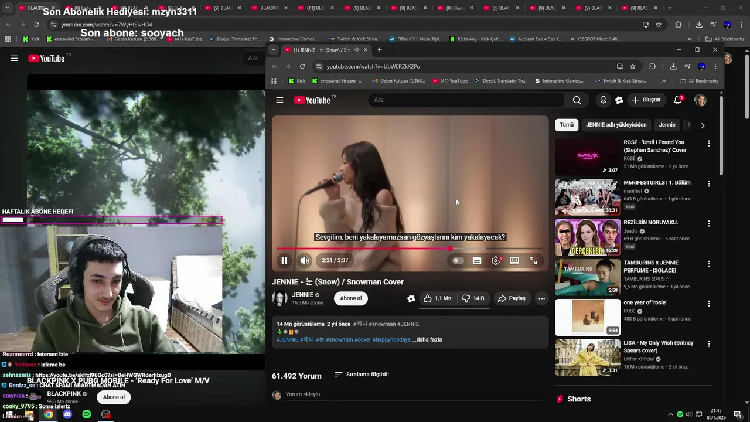Open ROSÉ Until I Found You thumbnail
This screenshot has height=422, width=750.
[588, 157]
